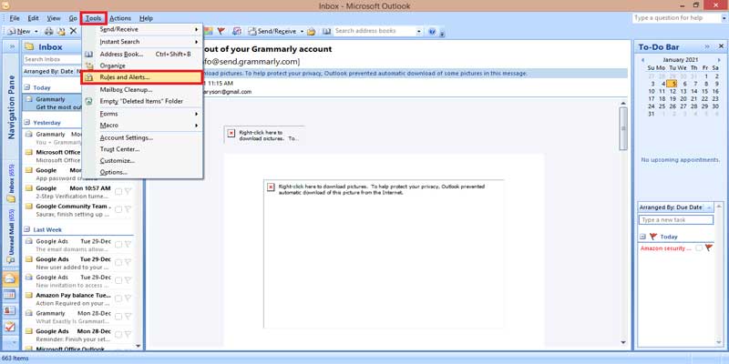This screenshot has width=729, height=364.
Task: Open the Calendar view icon in Navigation Pane
Action: pyautogui.click(x=10, y=295)
